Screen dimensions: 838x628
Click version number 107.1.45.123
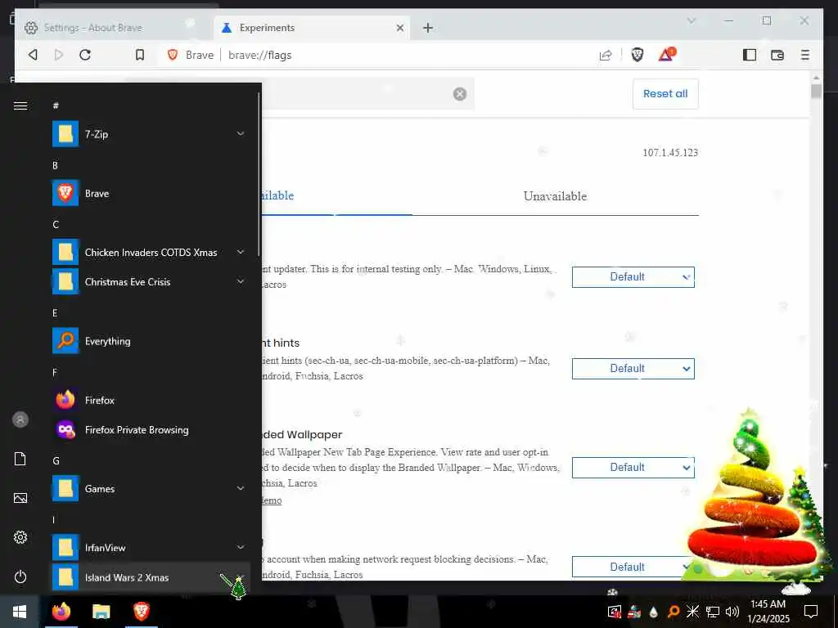[670, 153]
